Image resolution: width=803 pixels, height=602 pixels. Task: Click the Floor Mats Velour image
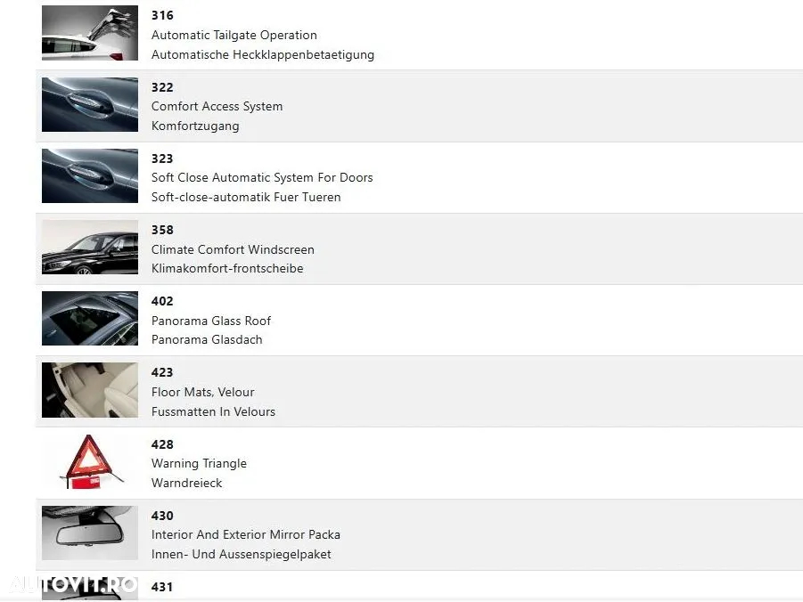(x=90, y=390)
